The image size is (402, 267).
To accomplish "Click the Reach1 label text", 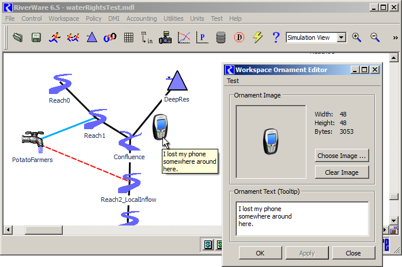I will [94, 136].
